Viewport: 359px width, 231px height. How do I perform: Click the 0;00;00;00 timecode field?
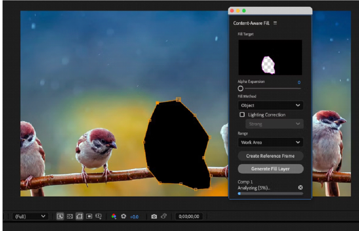point(189,216)
